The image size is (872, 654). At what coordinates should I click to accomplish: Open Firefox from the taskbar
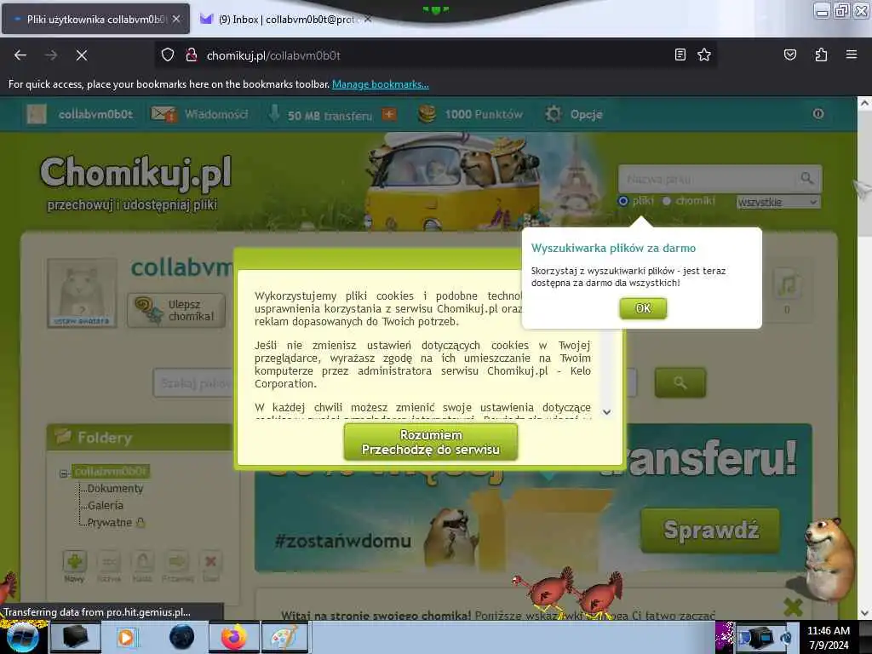click(234, 637)
